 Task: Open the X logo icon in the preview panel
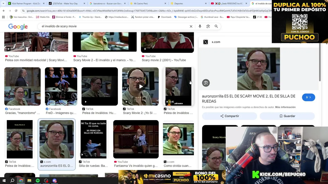206,42
